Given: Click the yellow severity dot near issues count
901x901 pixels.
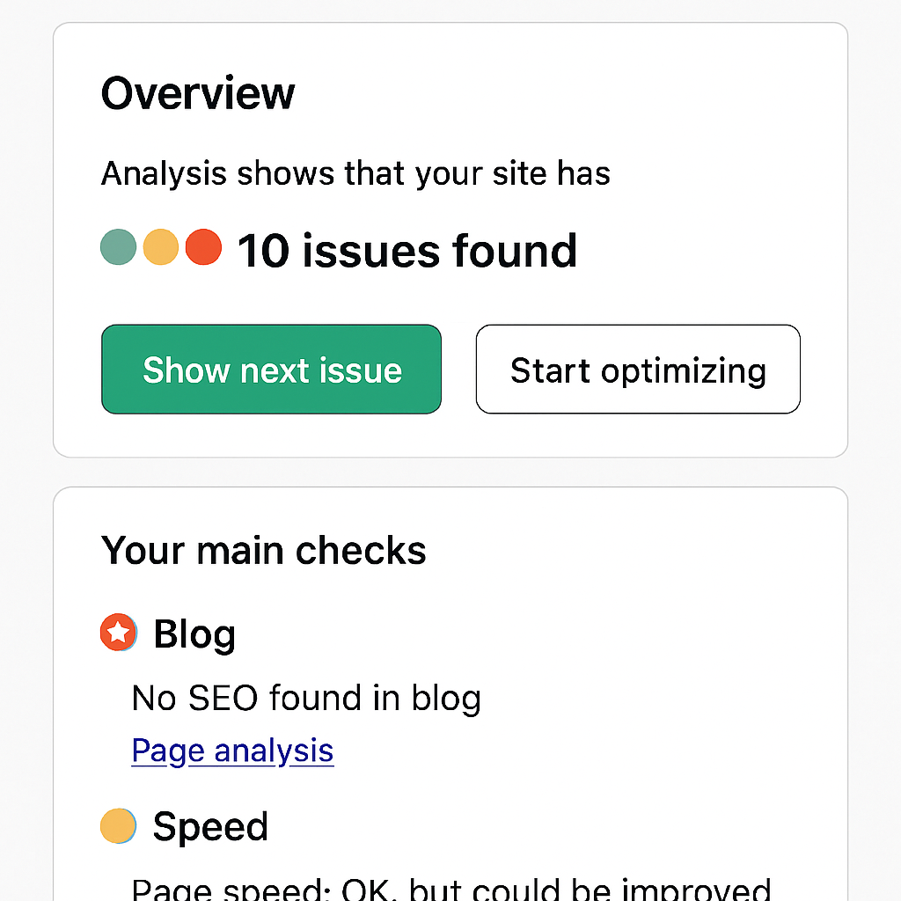Looking at the screenshot, I should (160, 248).
